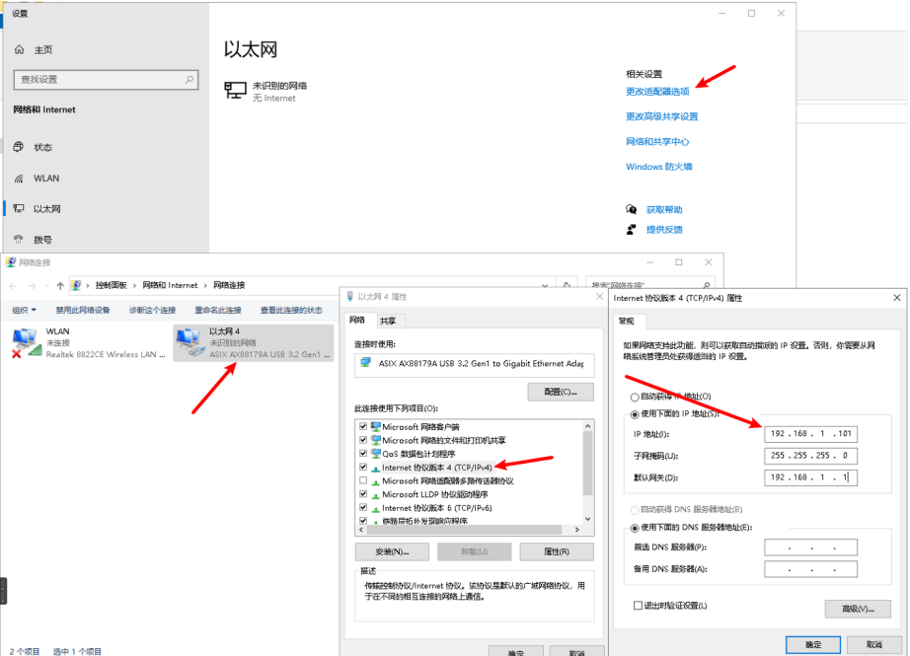Click 属性(R) button in 以太网 4 属性

[557, 551]
